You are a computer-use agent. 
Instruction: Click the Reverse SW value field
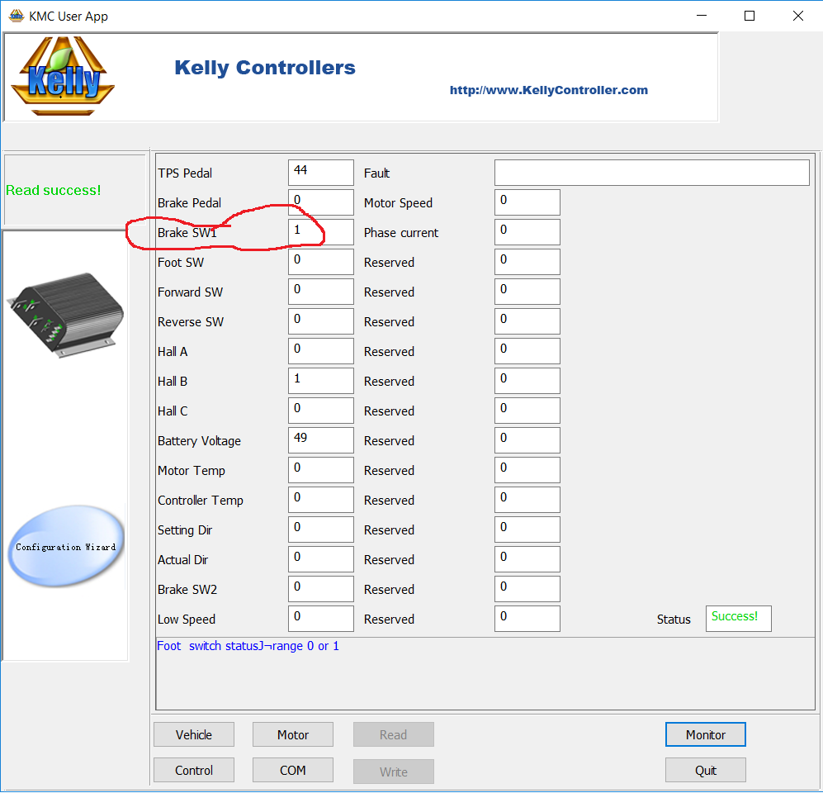(320, 321)
